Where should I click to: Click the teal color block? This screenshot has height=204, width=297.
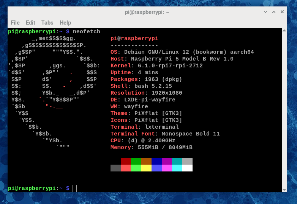pyautogui.click(x=177, y=161)
